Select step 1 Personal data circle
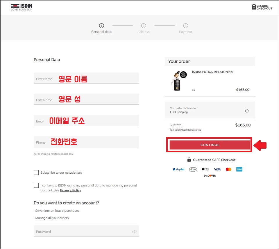The image size is (279, 249). click(101, 26)
